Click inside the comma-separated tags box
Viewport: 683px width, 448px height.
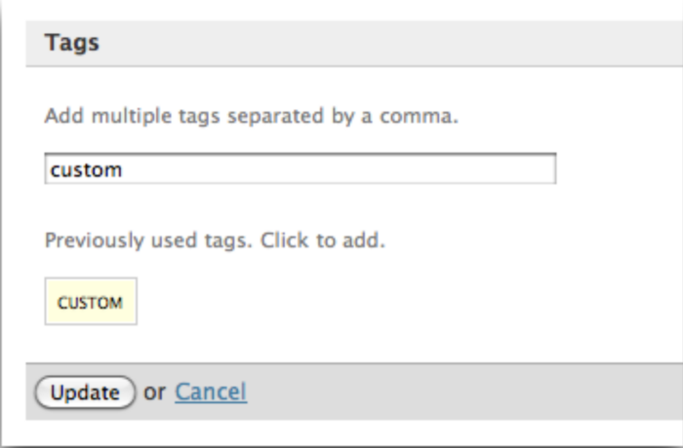(300, 169)
